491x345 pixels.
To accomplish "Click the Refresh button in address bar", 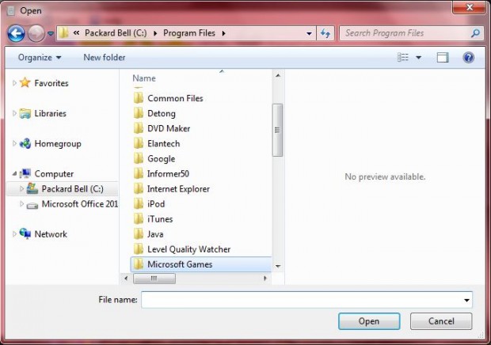I will (x=325, y=33).
